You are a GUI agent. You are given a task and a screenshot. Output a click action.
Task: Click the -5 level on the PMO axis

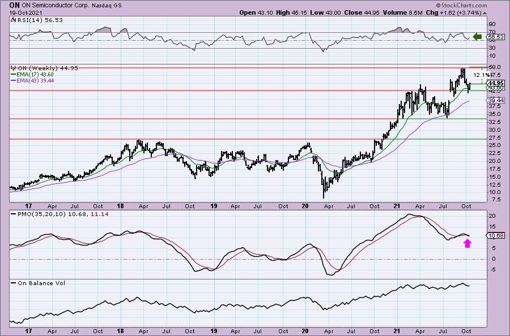[492, 269]
